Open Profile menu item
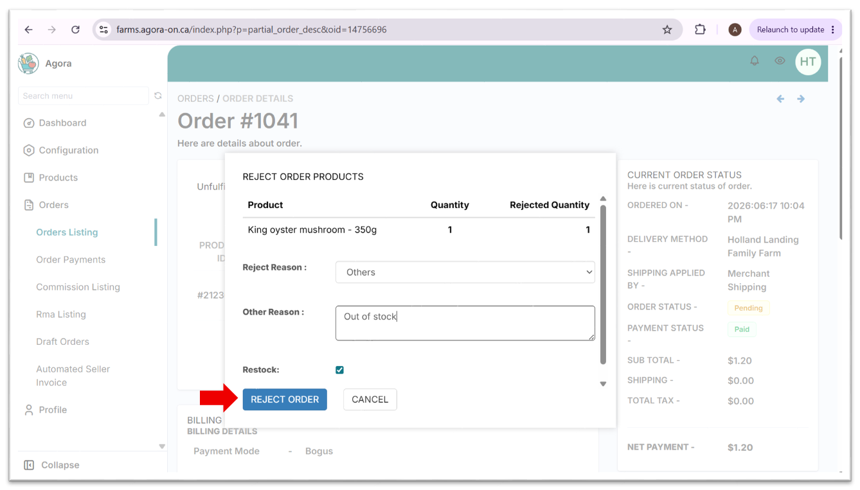The width and height of the screenshot is (860, 490). pos(53,410)
